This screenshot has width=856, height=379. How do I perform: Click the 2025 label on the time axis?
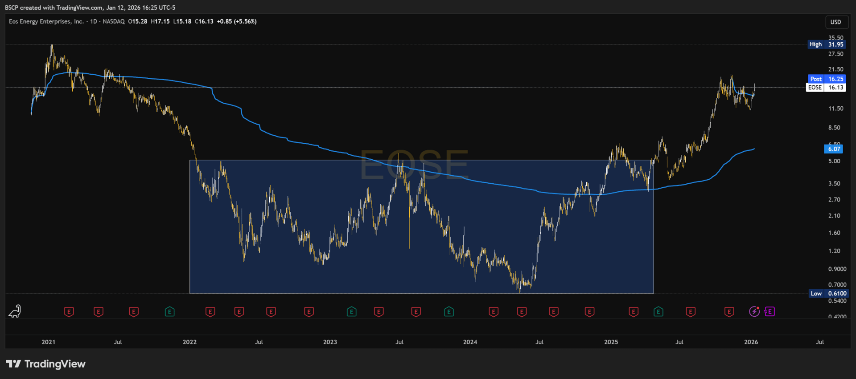(x=611, y=342)
